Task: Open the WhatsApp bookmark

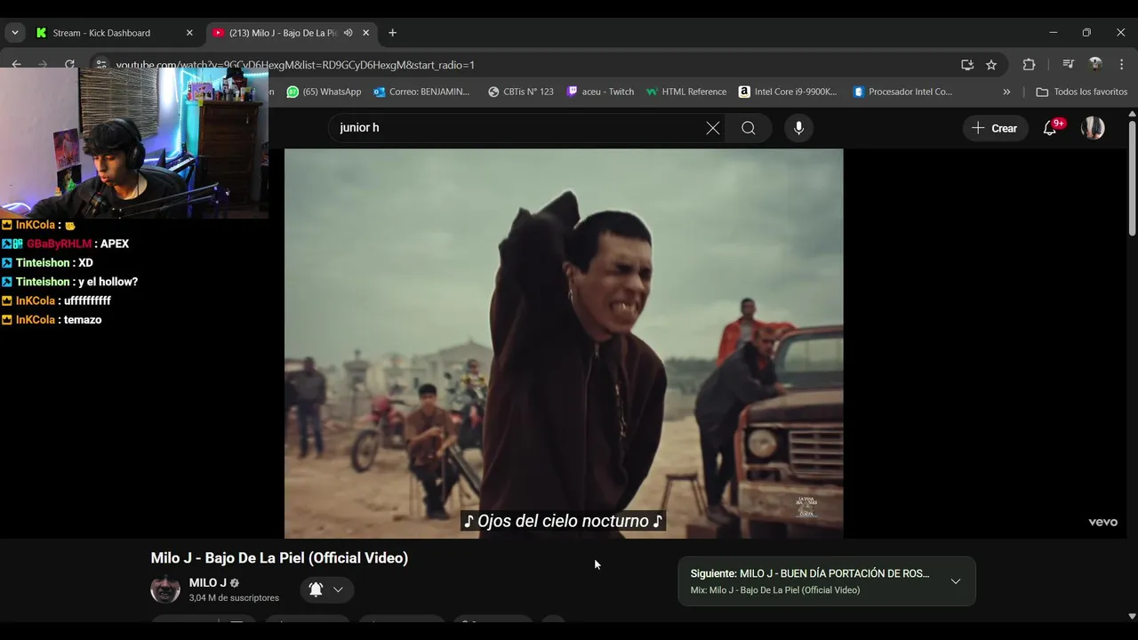Action: click(324, 92)
